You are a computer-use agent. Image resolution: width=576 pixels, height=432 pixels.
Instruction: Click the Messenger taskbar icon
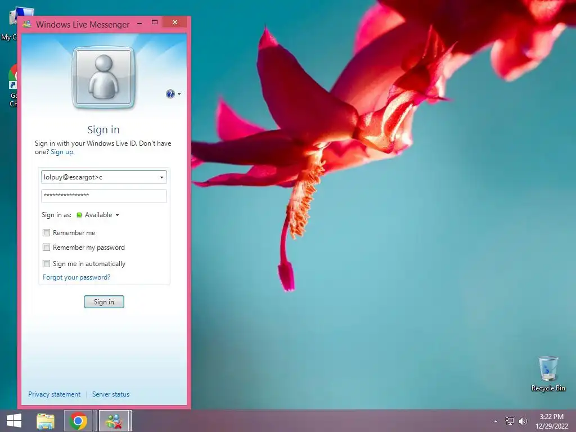pyautogui.click(x=114, y=421)
